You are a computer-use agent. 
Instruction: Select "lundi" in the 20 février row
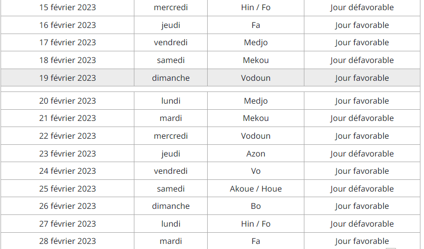point(171,101)
